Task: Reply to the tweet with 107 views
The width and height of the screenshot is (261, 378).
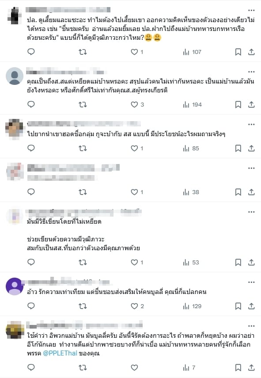Action: [31, 52]
